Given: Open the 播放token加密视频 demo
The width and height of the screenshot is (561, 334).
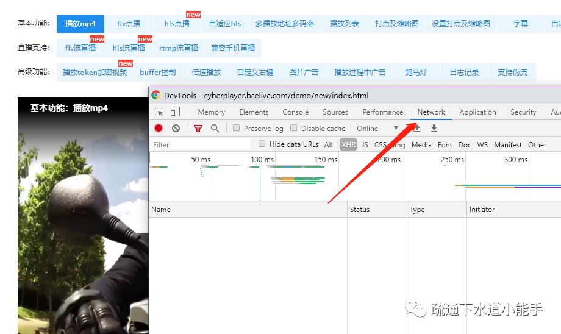Looking at the screenshot, I should coord(95,73).
